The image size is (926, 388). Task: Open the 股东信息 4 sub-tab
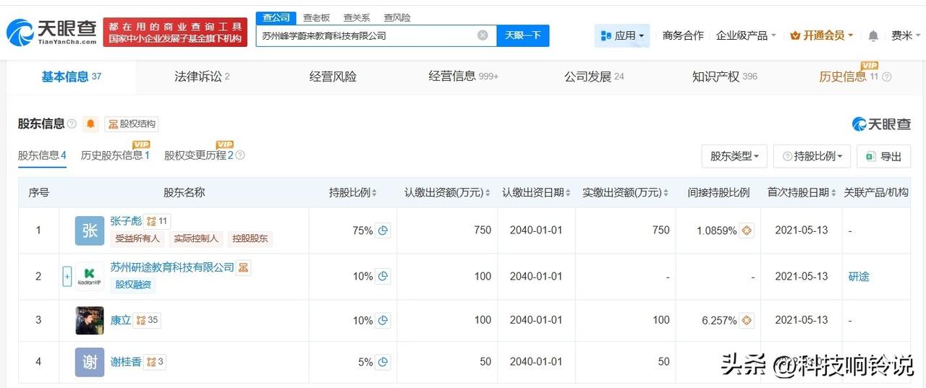(42, 155)
